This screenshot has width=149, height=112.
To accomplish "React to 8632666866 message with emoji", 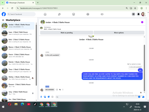I will point(57,90).
